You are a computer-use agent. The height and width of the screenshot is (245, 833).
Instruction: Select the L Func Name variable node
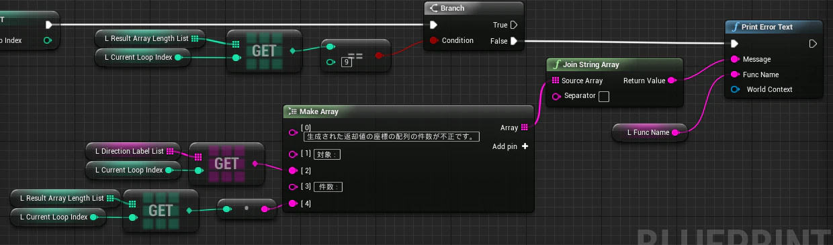point(649,133)
